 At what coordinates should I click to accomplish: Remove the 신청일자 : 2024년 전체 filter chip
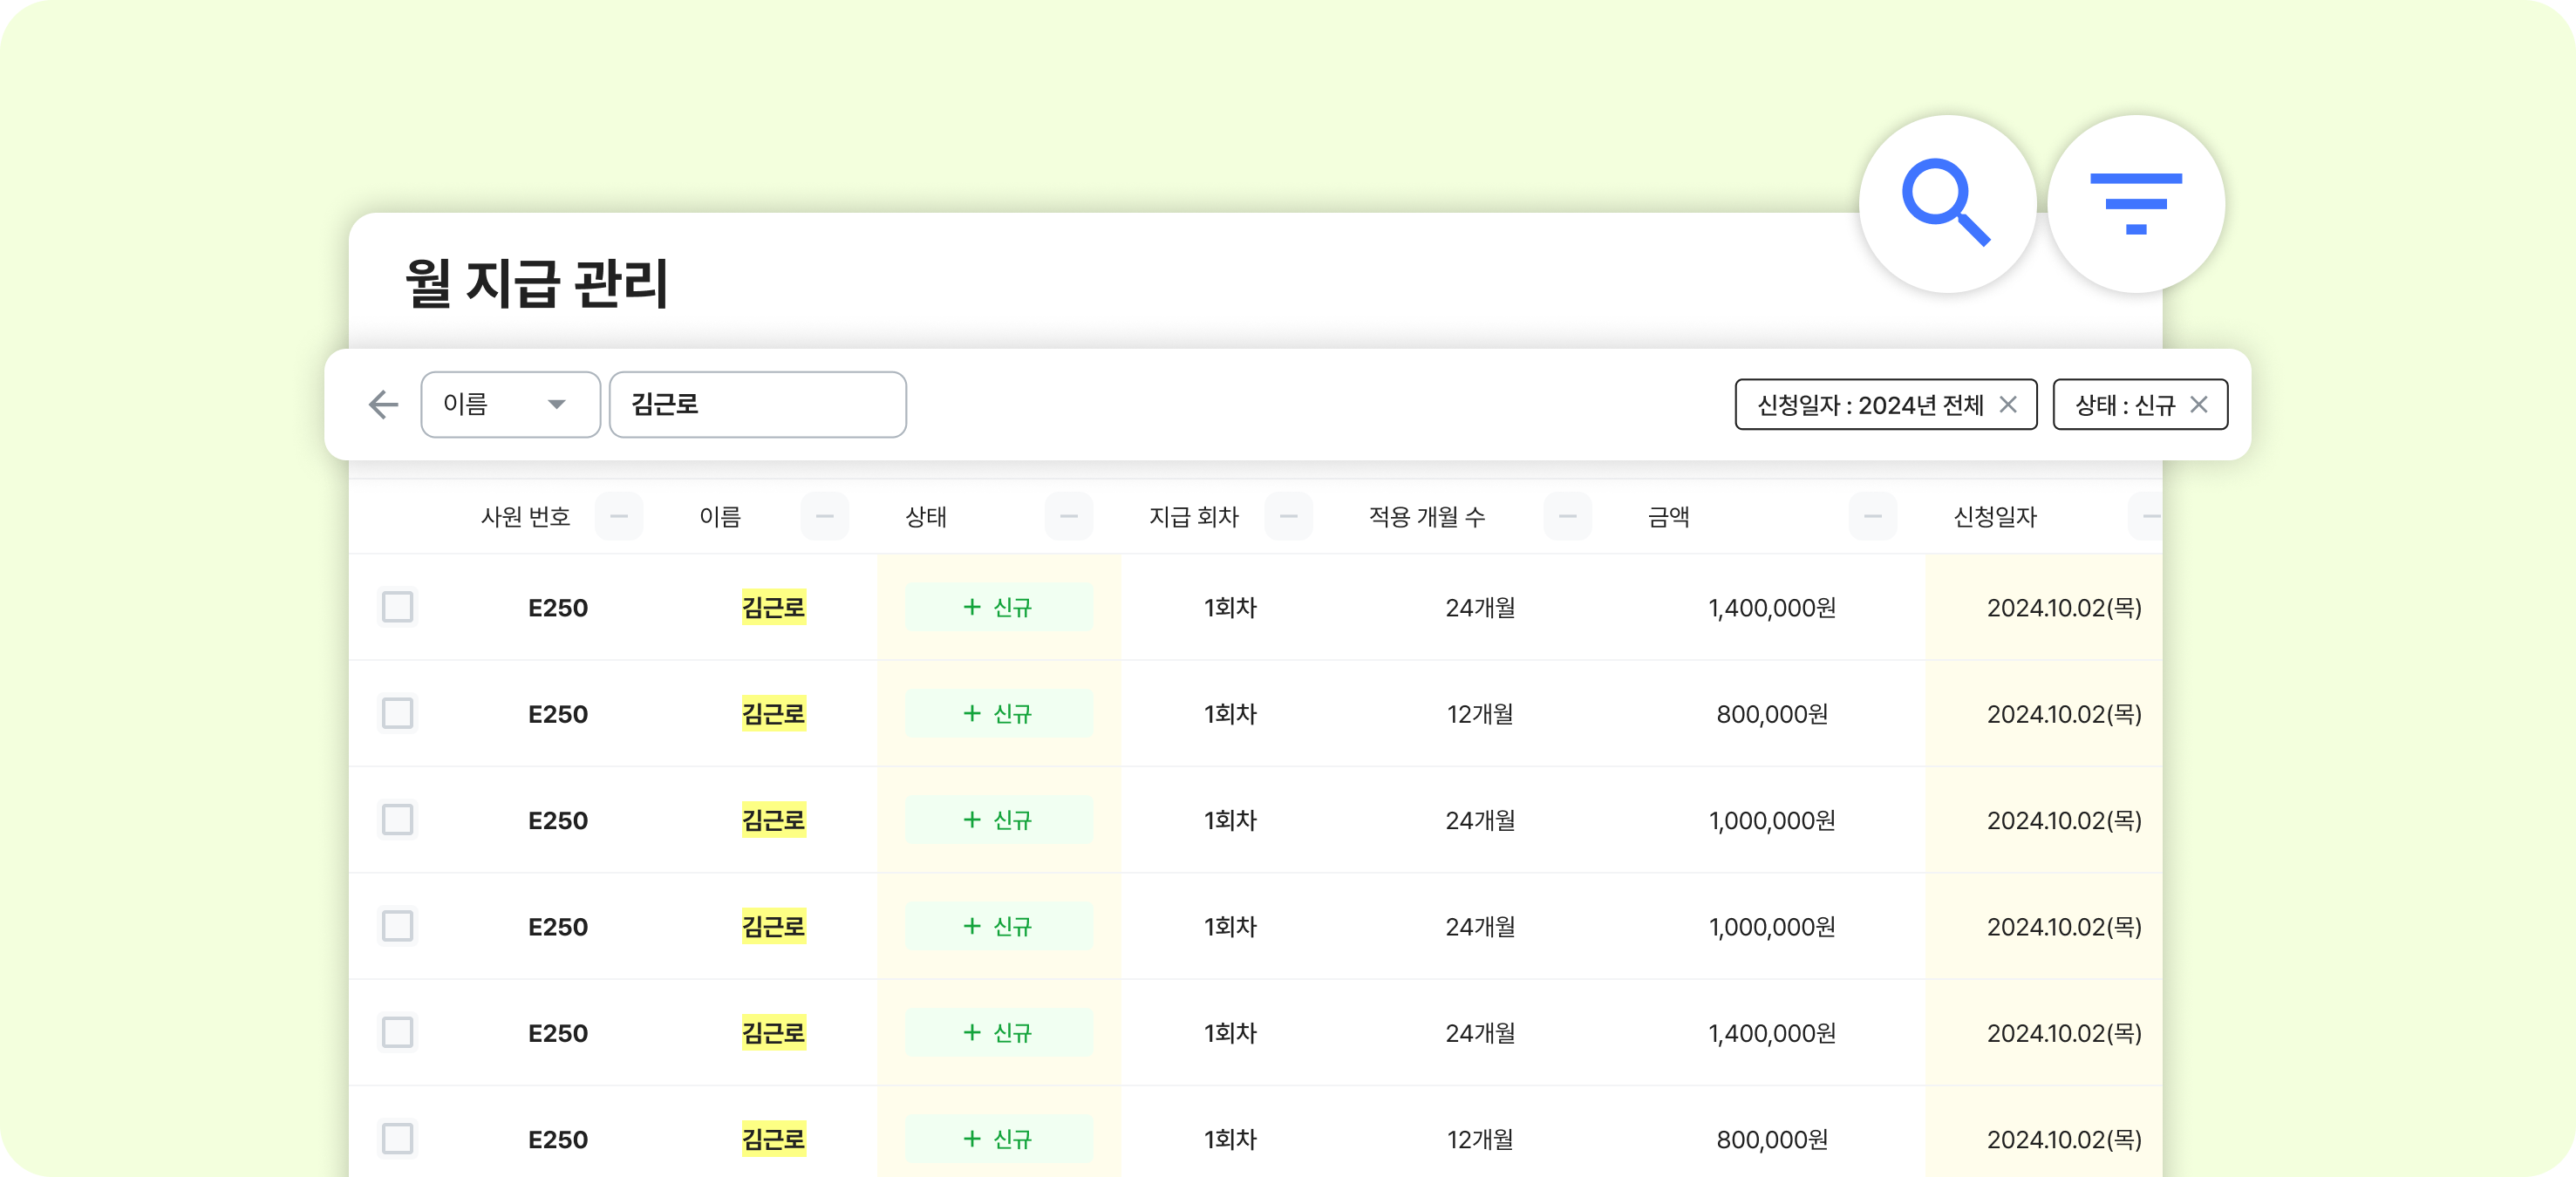2007,404
